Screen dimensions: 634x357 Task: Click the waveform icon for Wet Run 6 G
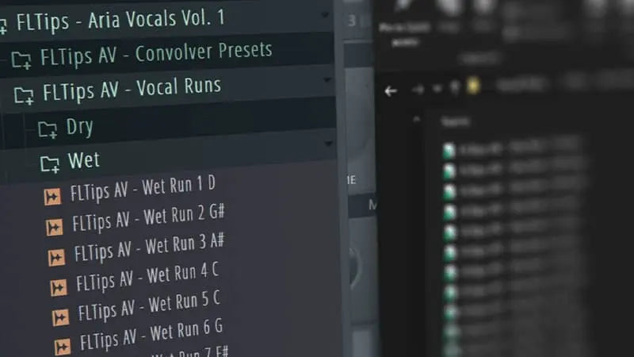point(63,347)
